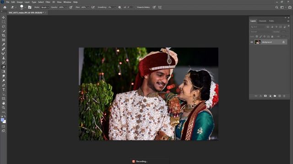The image size is (293, 164).
Task: Open the workspace switcher
Action: coord(283,7)
